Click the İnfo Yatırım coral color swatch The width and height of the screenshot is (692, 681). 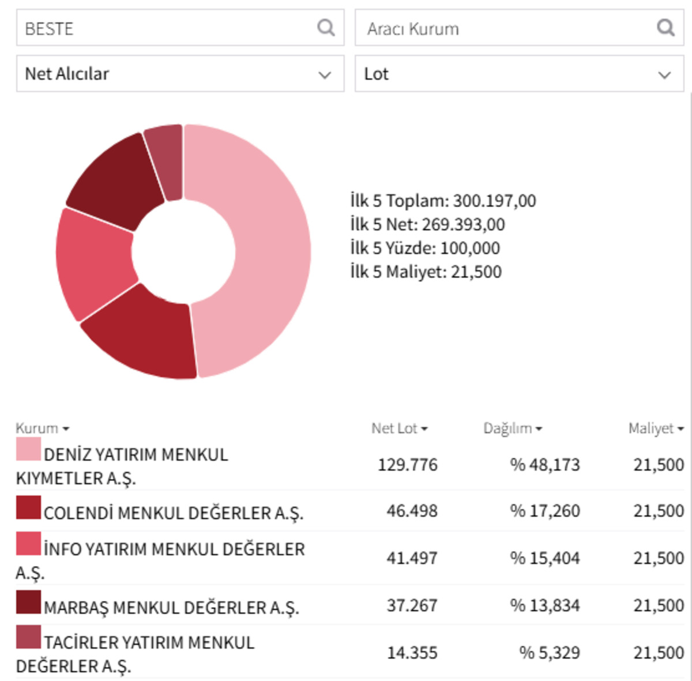[28, 544]
